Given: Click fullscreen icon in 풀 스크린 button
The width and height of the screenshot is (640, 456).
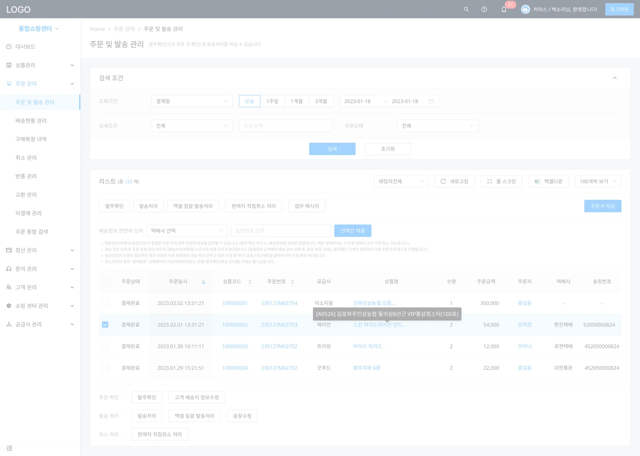Looking at the screenshot, I should click(490, 181).
